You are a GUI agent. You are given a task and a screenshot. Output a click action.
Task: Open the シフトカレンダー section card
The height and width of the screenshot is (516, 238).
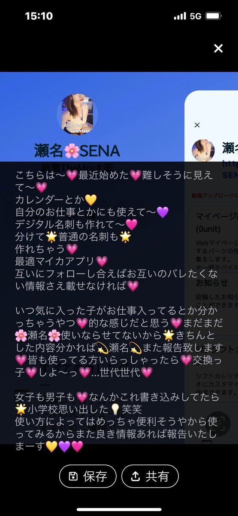tap(214, 353)
